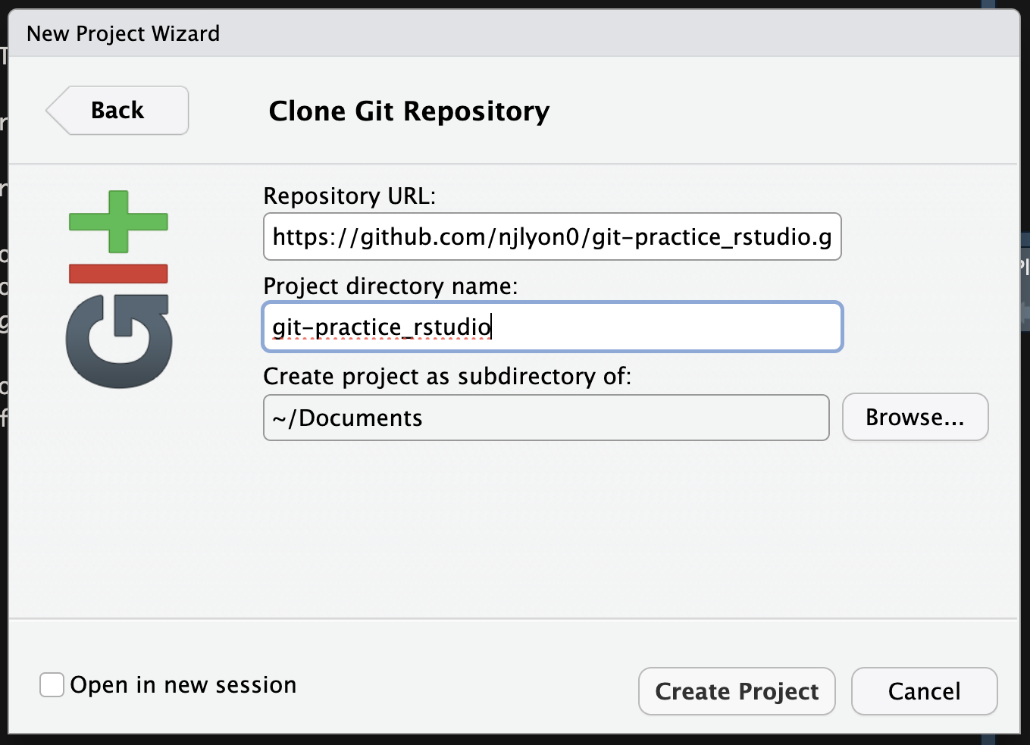
Task: Click the Clone Git Repository heading
Action: coord(409,111)
